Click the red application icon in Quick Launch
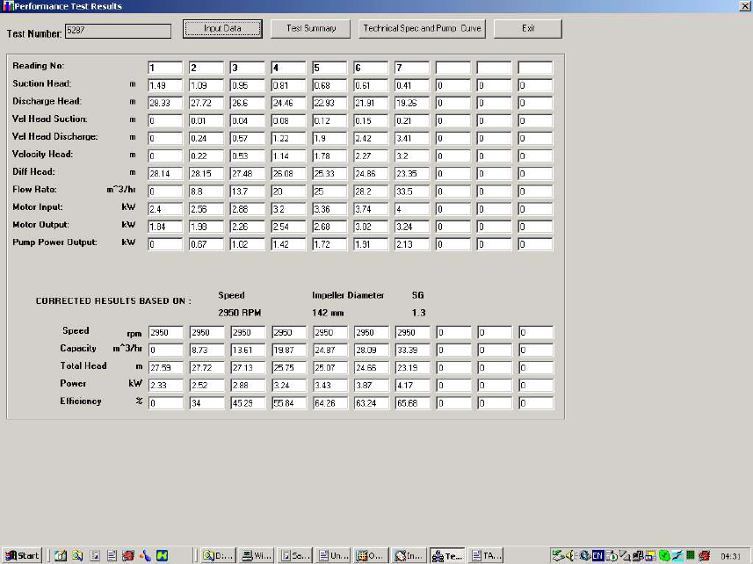 point(128,555)
